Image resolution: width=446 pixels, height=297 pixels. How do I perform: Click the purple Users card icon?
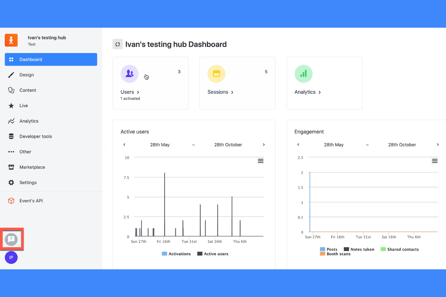tap(130, 74)
